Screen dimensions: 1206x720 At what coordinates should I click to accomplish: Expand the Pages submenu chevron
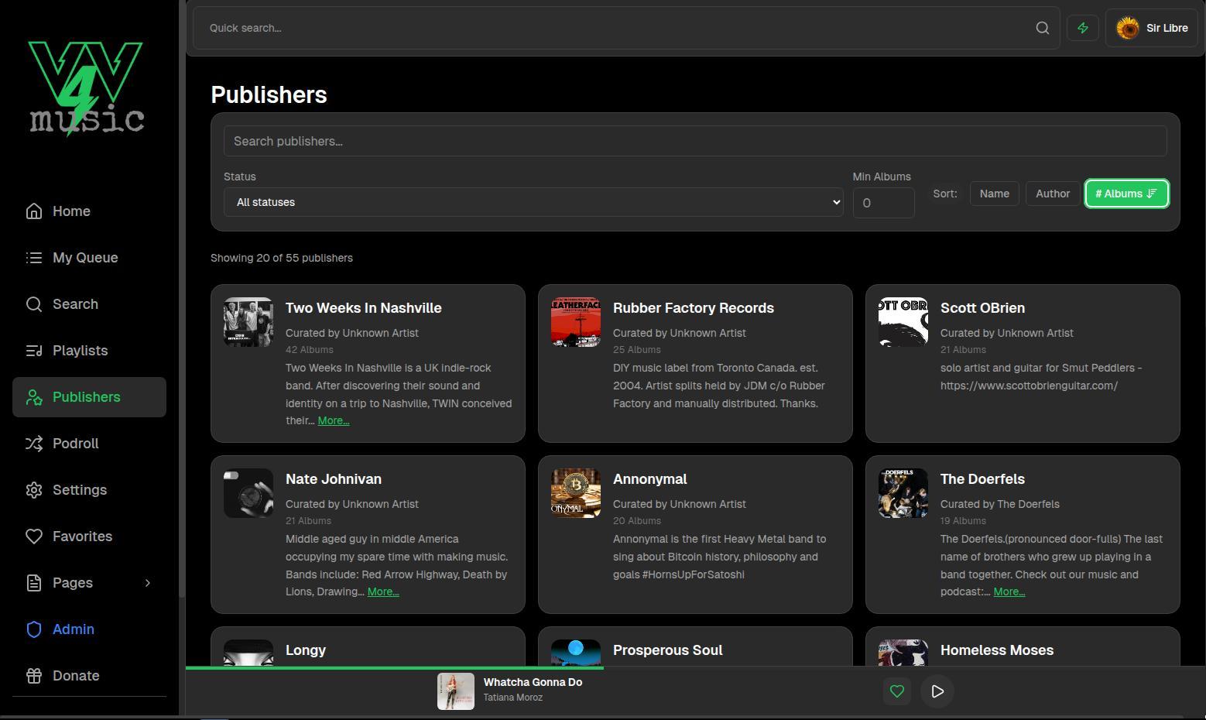click(x=147, y=583)
